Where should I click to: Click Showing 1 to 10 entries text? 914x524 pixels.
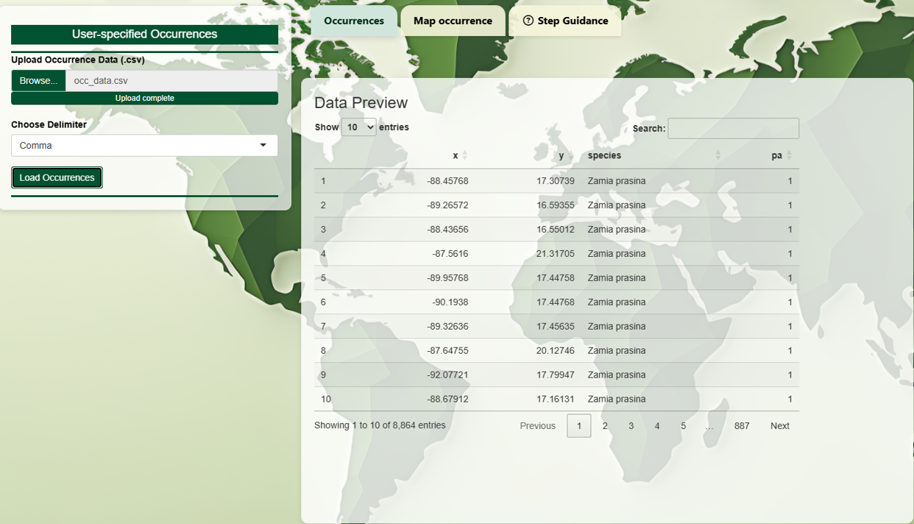click(380, 425)
